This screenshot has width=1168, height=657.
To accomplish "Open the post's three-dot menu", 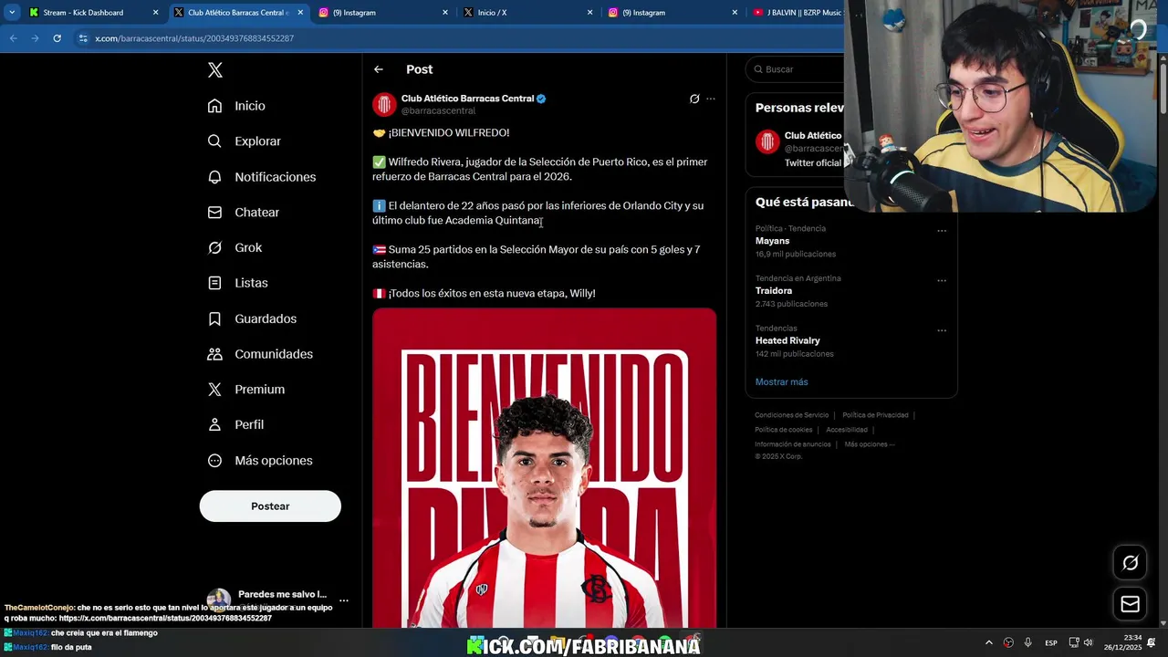I will click(x=711, y=99).
